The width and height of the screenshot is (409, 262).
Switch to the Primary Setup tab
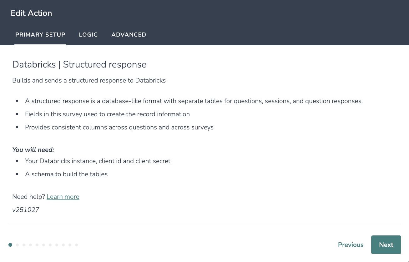(x=40, y=35)
